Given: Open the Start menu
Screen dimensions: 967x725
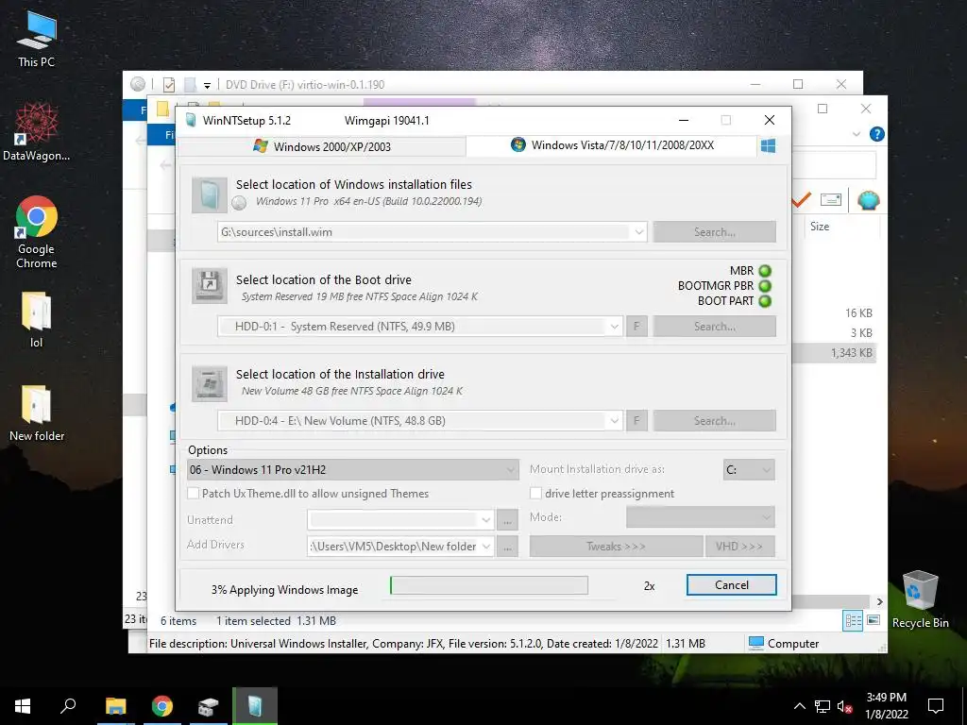Looking at the screenshot, I should (x=23, y=706).
